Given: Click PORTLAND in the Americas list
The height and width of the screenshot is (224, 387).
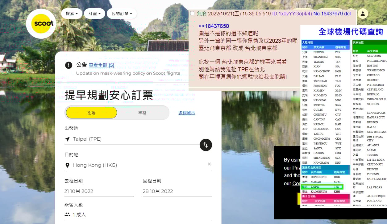Looking at the screenshot, I should (374, 201).
